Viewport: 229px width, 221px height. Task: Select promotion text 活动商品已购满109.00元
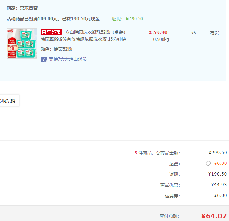32,19
